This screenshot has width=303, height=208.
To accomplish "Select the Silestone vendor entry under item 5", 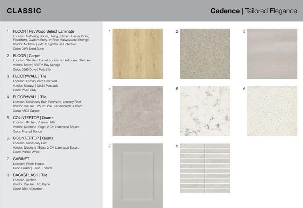I will 46,126.
